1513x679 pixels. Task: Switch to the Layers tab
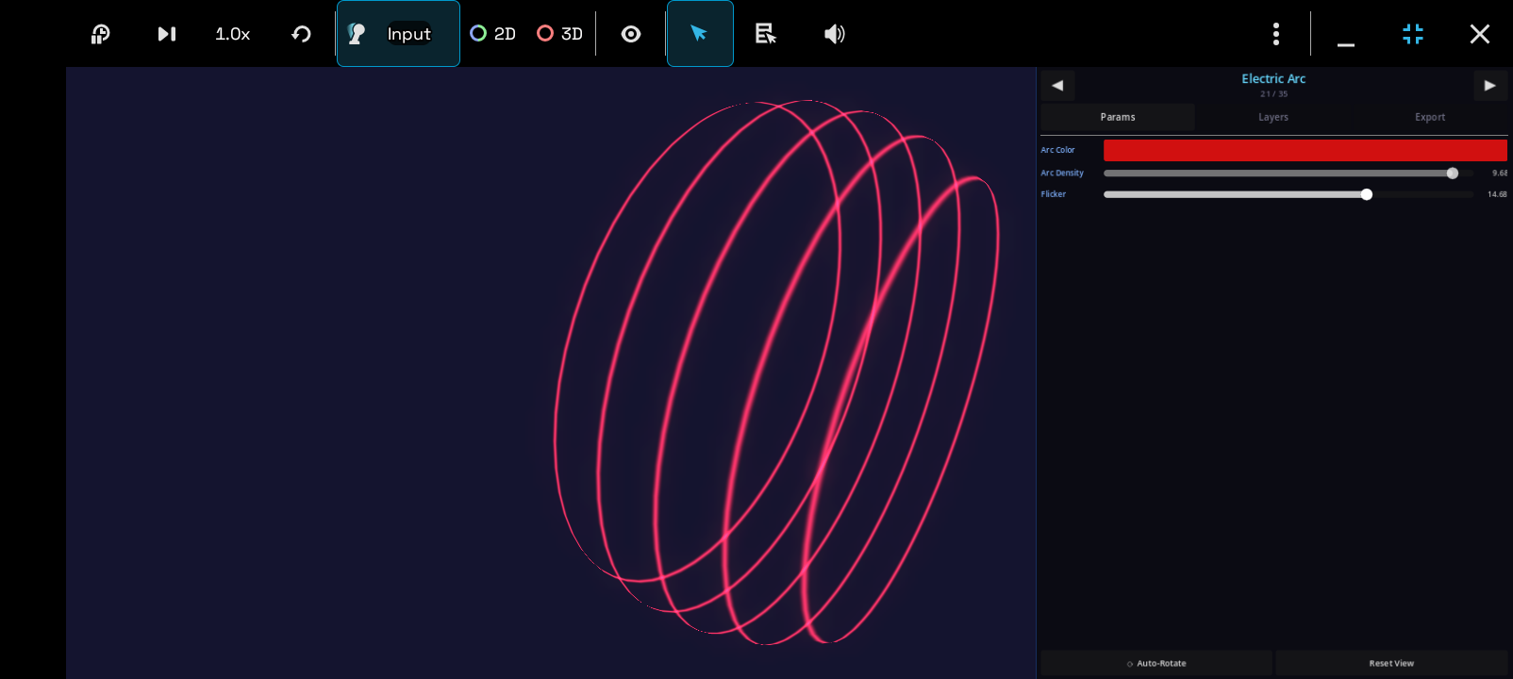click(1273, 117)
